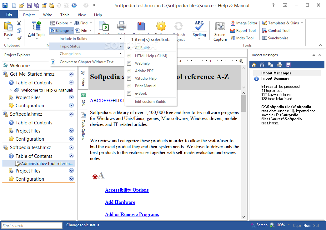Select the Welcome item in Project Explorer
The image size is (326, 230).
pos(20,66)
